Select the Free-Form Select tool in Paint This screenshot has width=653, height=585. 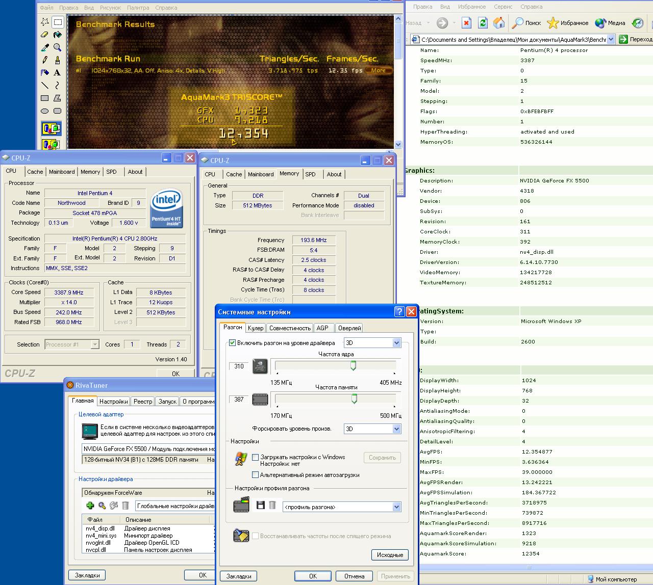pyautogui.click(x=45, y=22)
